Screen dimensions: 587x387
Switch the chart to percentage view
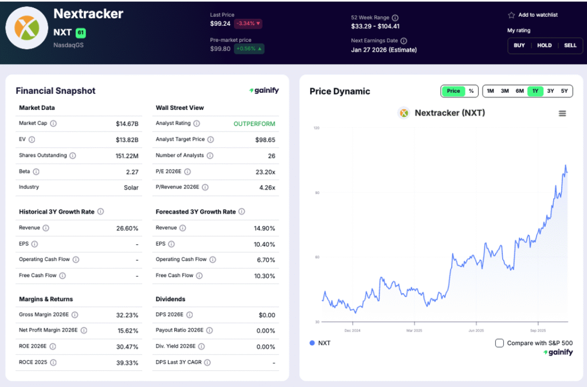click(x=471, y=90)
